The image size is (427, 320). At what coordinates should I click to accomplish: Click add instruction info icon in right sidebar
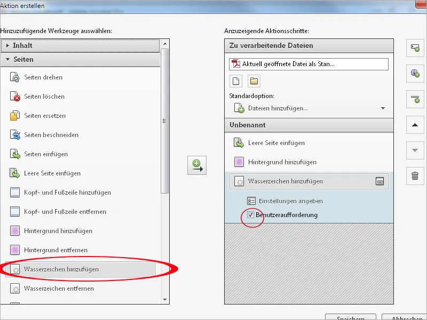(x=415, y=74)
